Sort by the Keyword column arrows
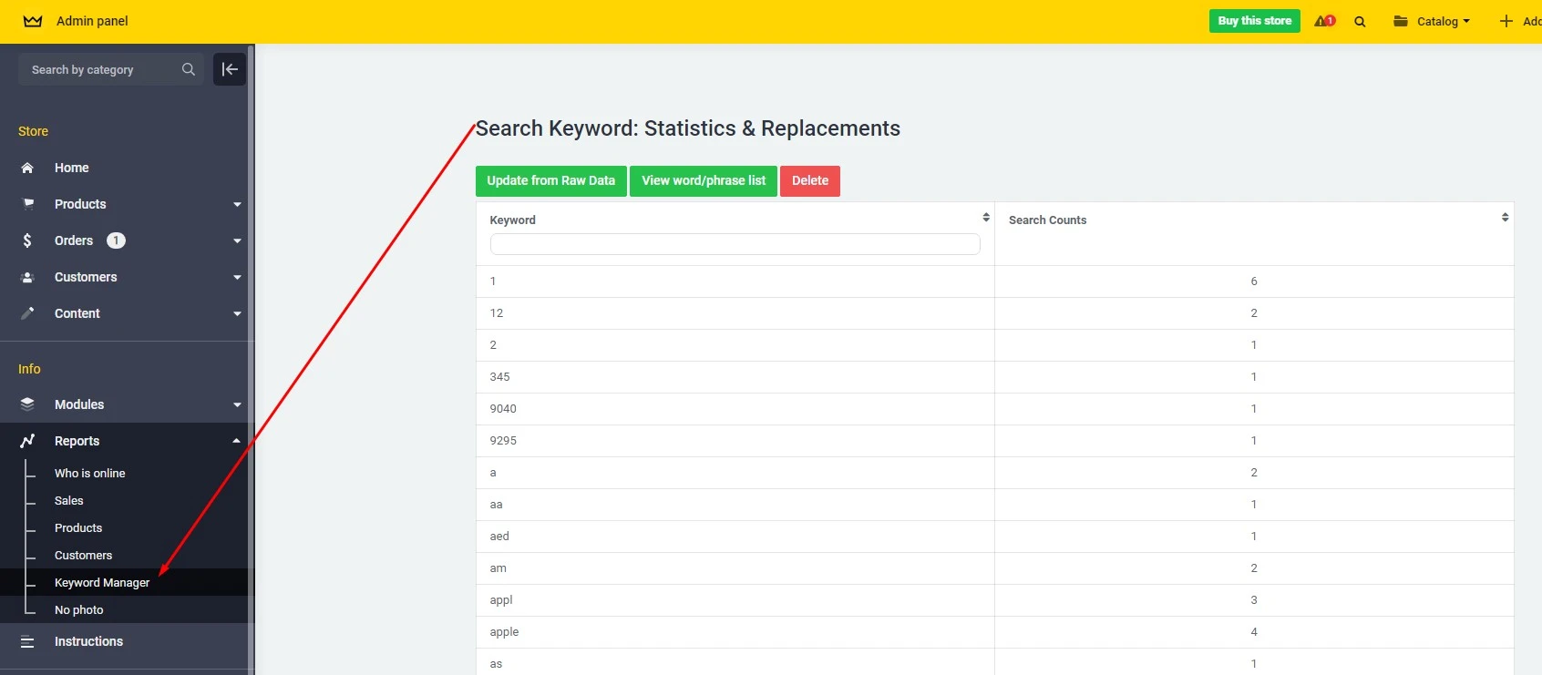 [986, 217]
